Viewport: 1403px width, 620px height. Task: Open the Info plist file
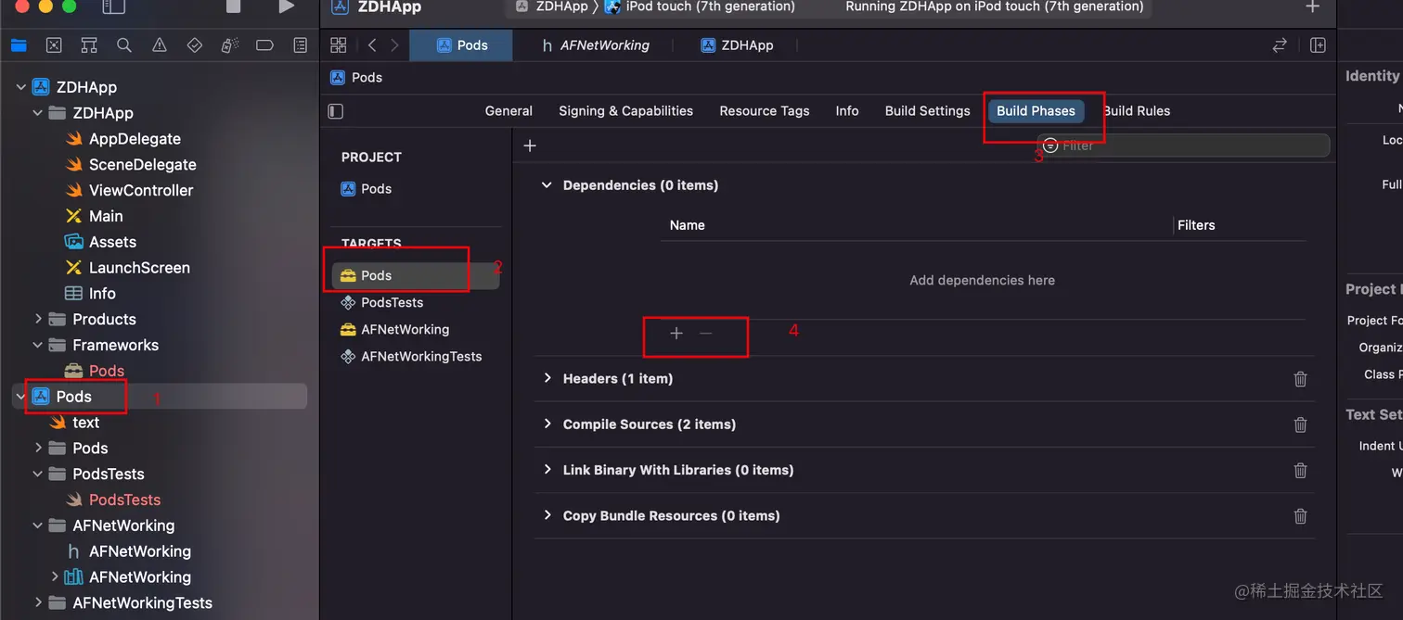pyautogui.click(x=102, y=294)
